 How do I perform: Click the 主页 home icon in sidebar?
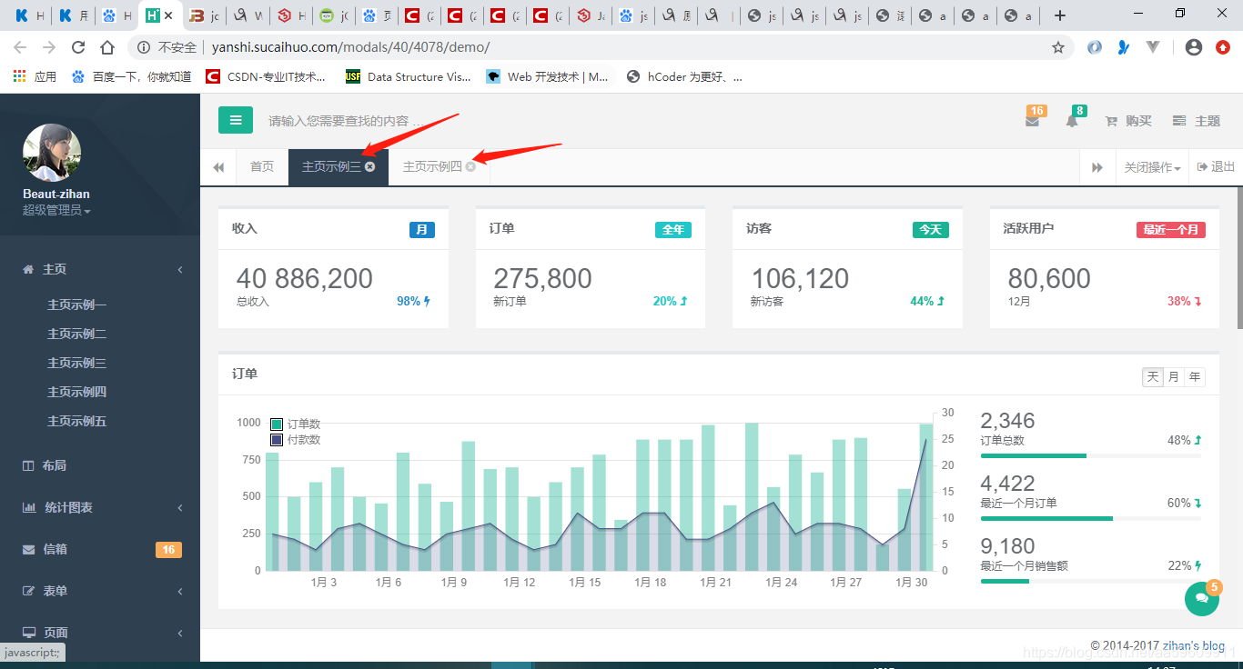click(x=28, y=269)
